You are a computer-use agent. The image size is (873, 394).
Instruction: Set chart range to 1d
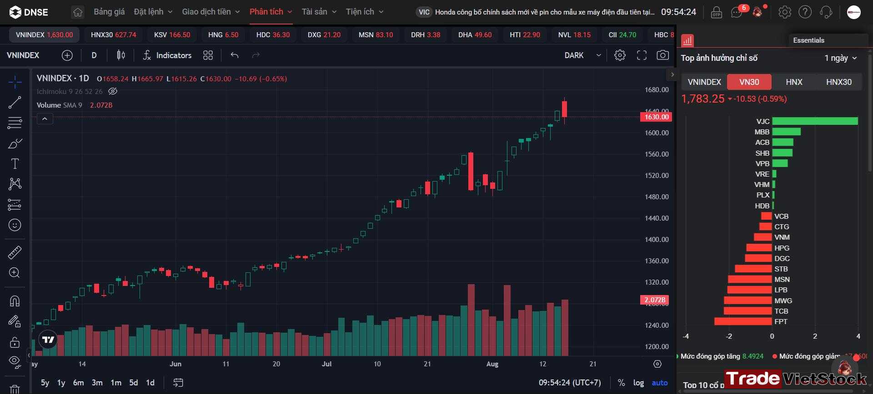pos(150,383)
